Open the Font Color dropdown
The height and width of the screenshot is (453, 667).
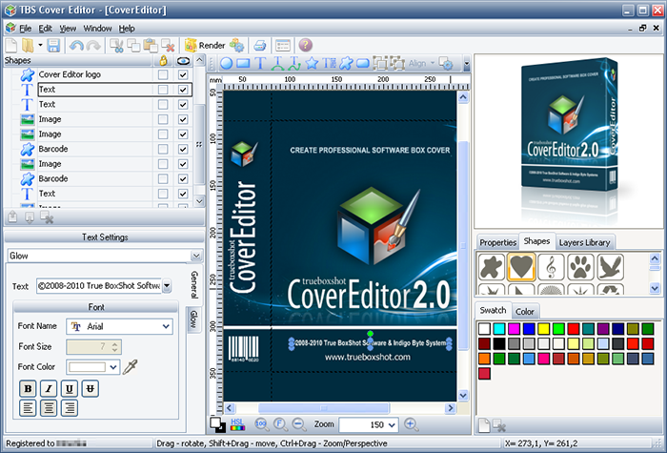113,367
